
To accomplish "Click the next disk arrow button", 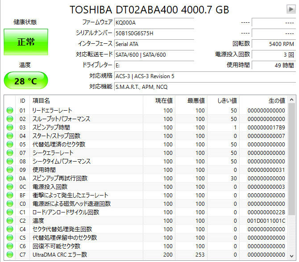I will (291, 9).
